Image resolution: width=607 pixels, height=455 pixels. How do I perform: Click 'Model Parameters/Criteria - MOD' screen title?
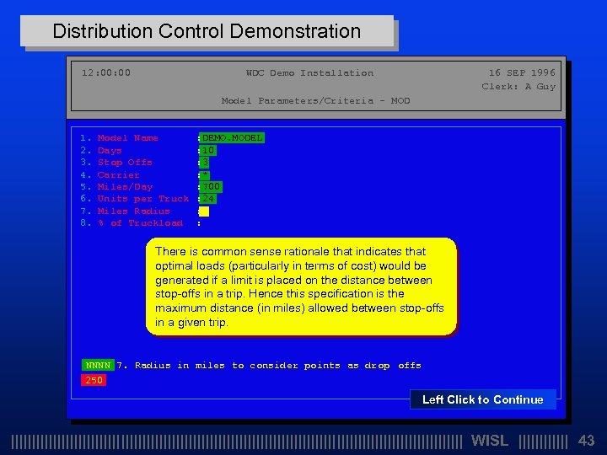pos(315,101)
